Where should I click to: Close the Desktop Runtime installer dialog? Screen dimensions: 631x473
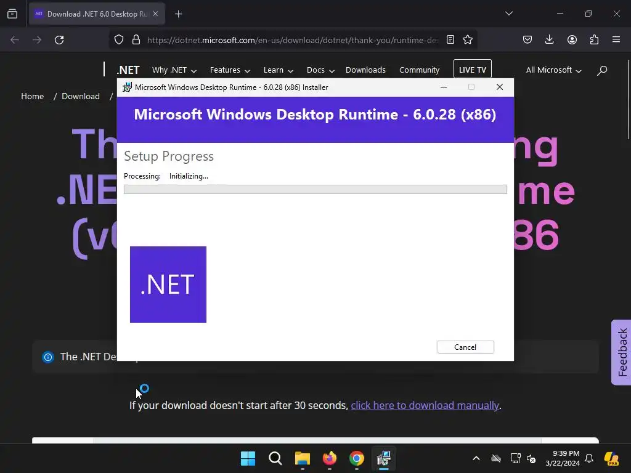pos(499,87)
